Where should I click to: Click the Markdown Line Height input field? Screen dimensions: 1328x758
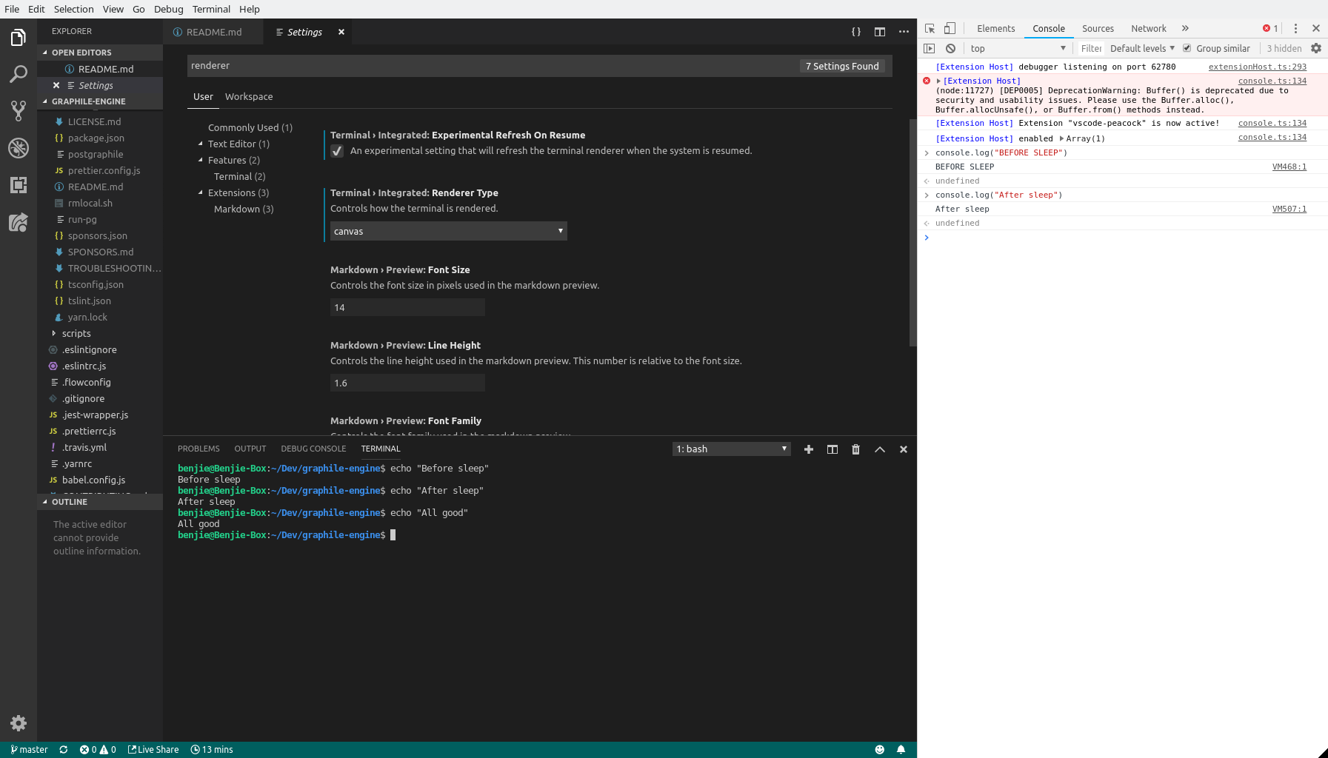coord(407,383)
